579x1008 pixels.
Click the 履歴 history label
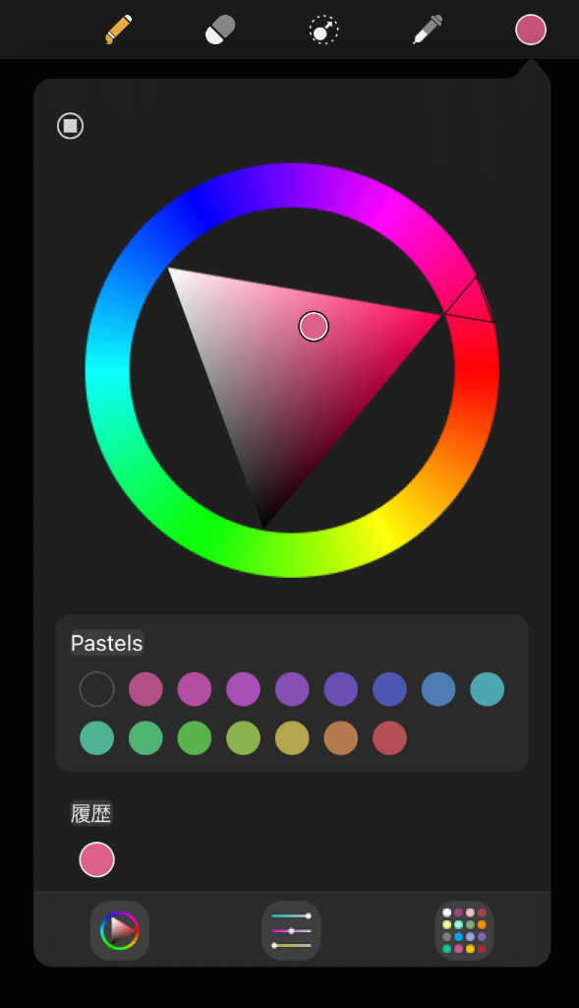point(91,813)
